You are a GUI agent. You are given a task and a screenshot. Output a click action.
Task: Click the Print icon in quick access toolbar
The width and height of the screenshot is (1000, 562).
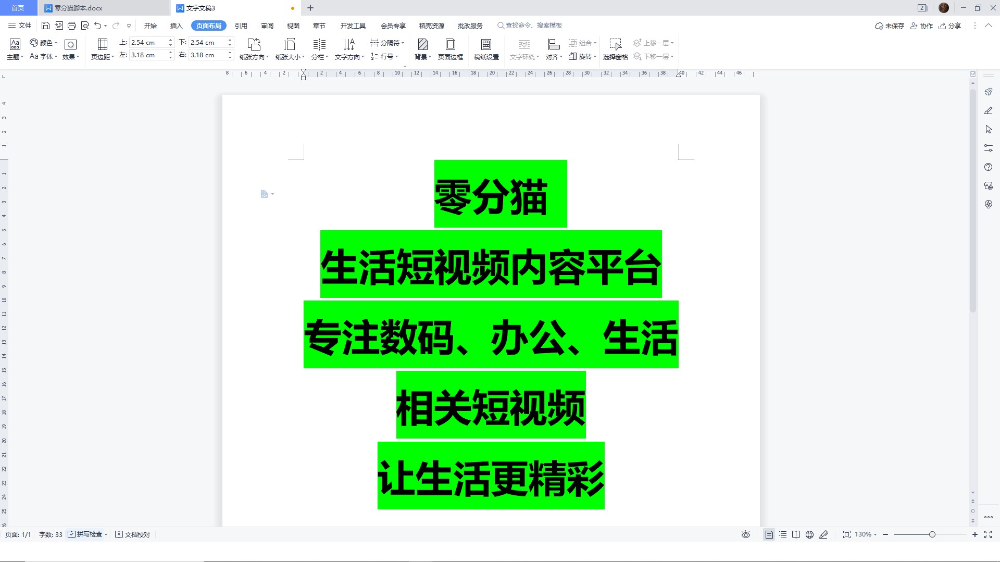71,25
